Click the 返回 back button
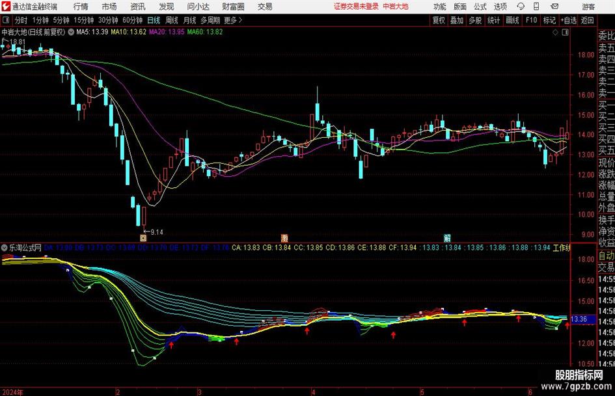Screen dimensions: 615x396 click(x=587, y=20)
